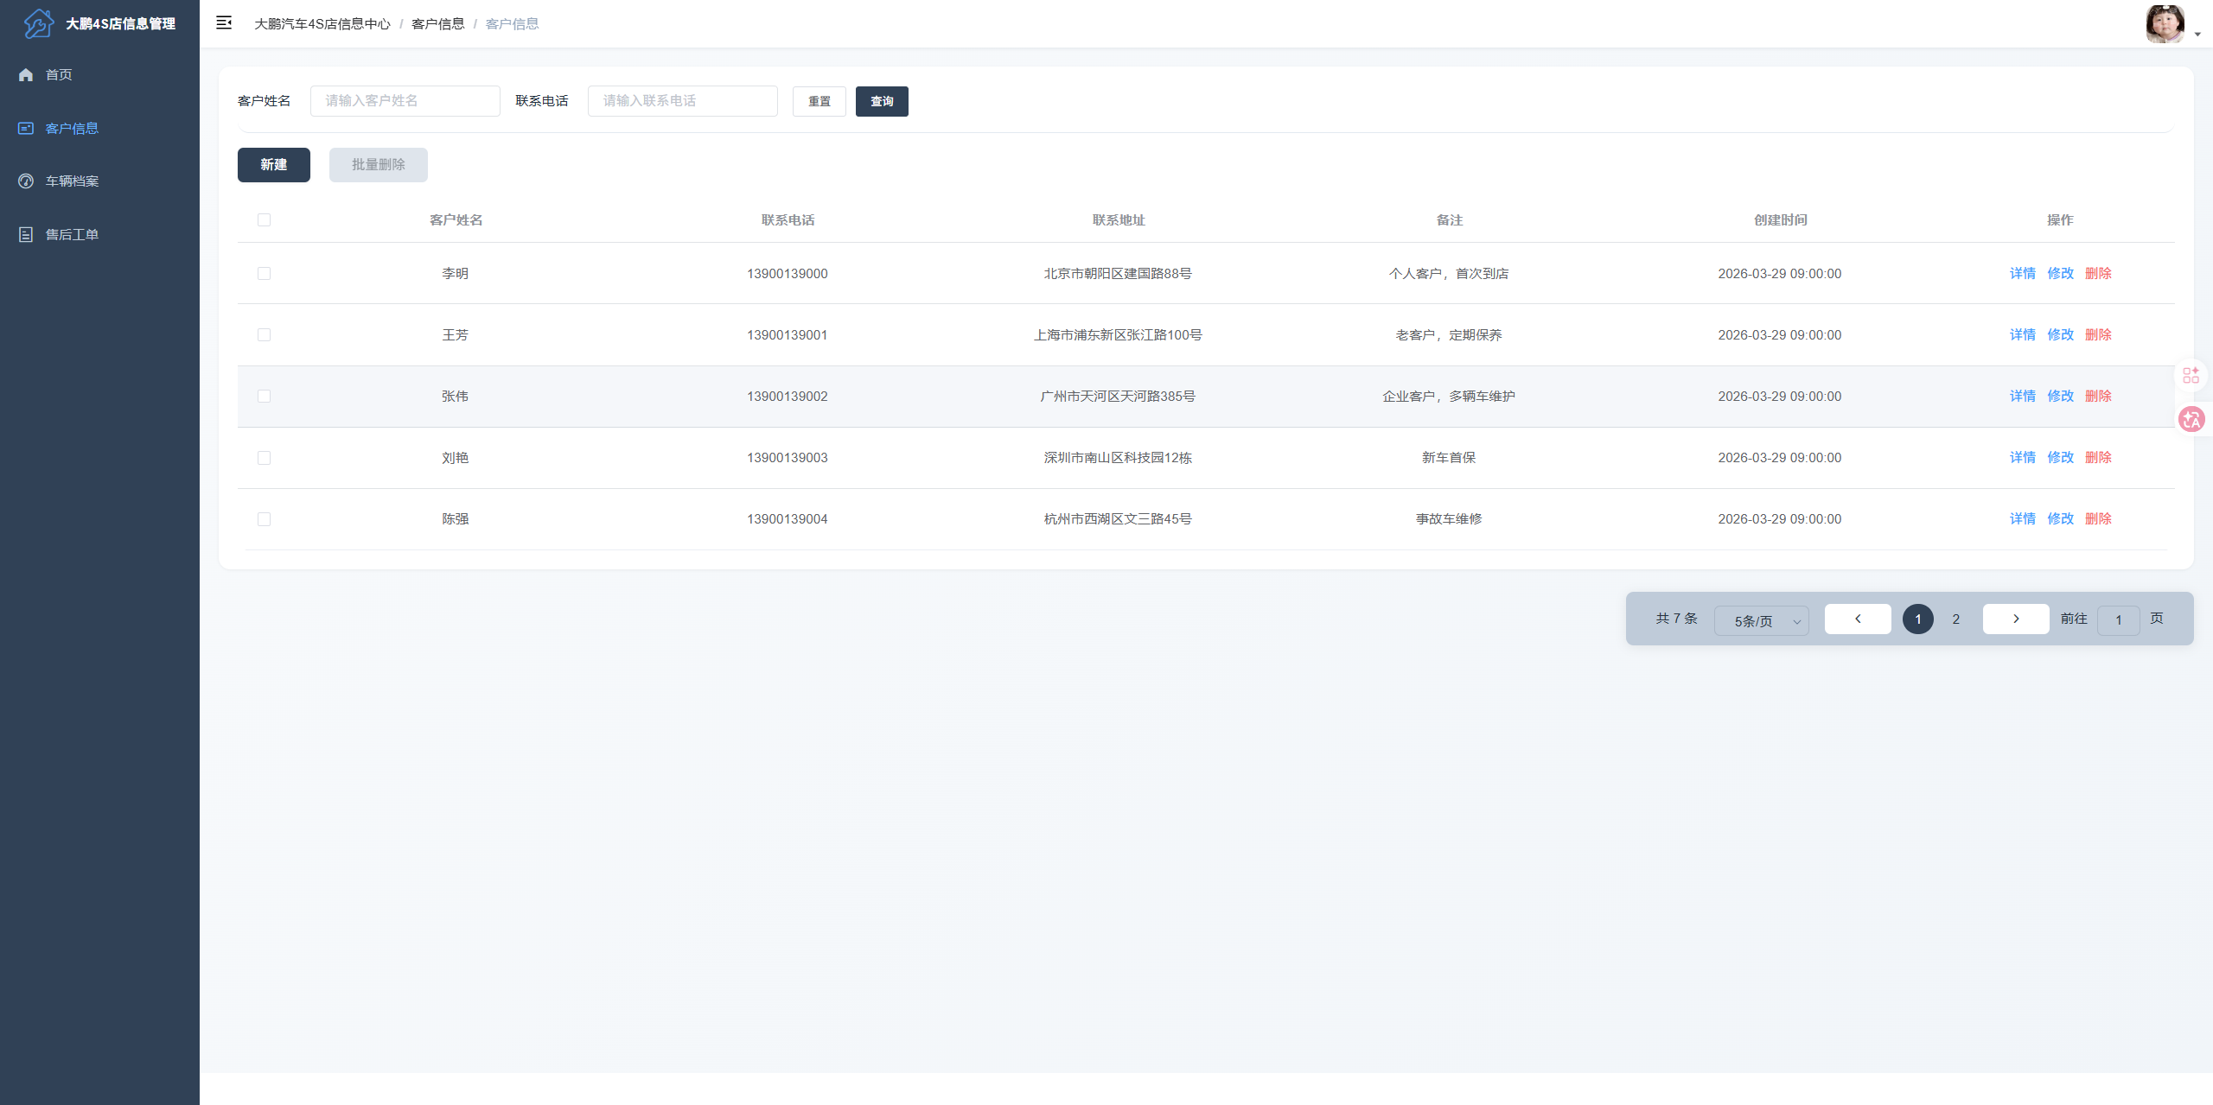Check the row checkbox for 张伟
The width and height of the screenshot is (2213, 1105).
(265, 397)
